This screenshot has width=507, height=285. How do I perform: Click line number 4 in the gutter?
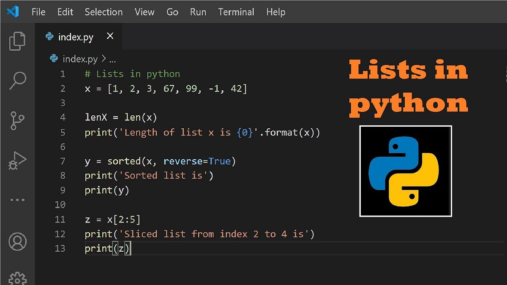point(63,117)
